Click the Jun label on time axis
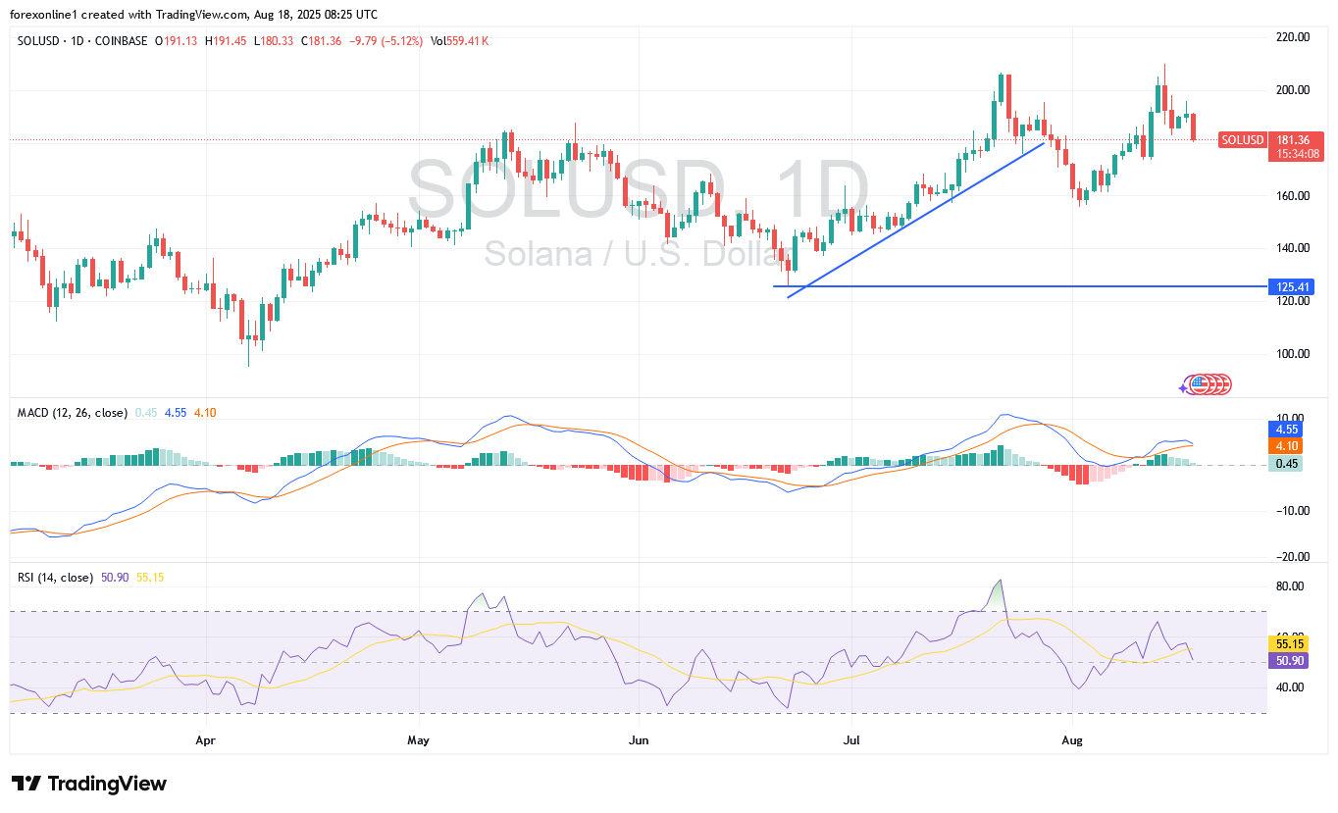 pyautogui.click(x=638, y=740)
